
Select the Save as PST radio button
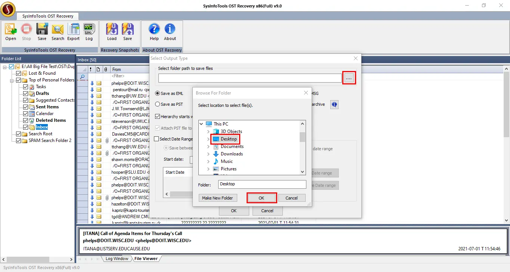coord(158,104)
